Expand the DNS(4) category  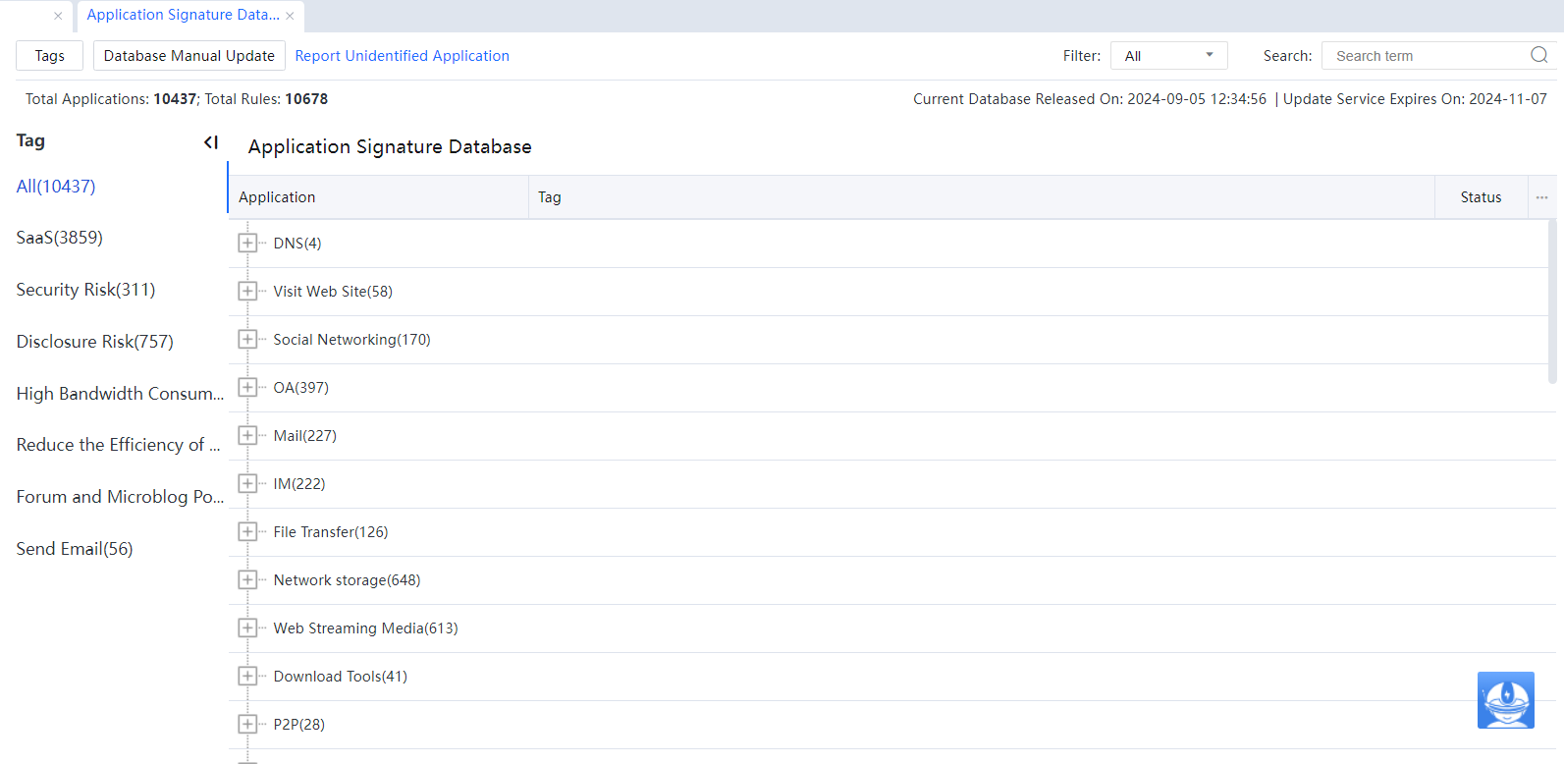[x=247, y=244]
